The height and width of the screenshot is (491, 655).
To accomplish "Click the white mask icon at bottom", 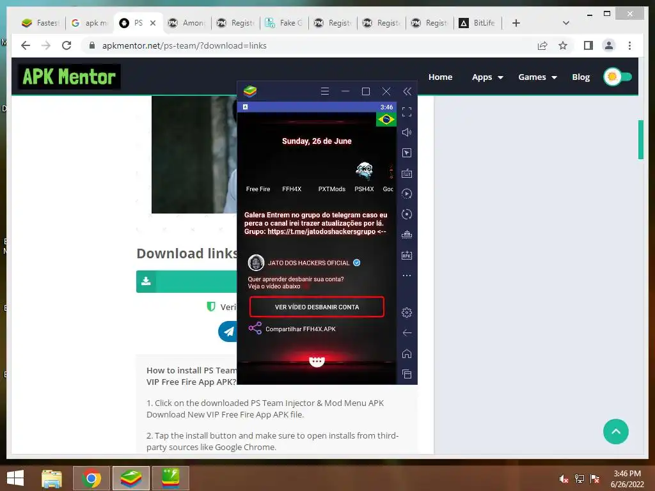I will click(317, 362).
